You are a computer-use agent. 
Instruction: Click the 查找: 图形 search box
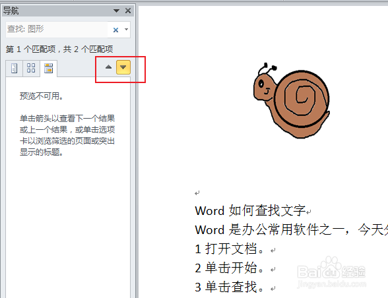pyautogui.click(x=57, y=29)
